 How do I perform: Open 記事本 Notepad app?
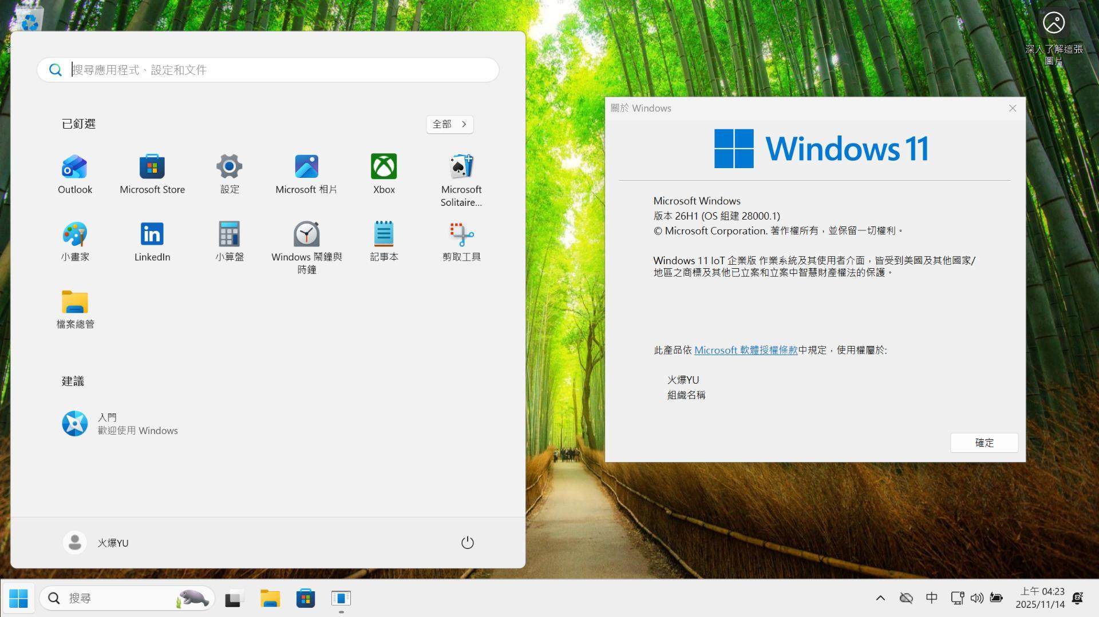tap(384, 242)
